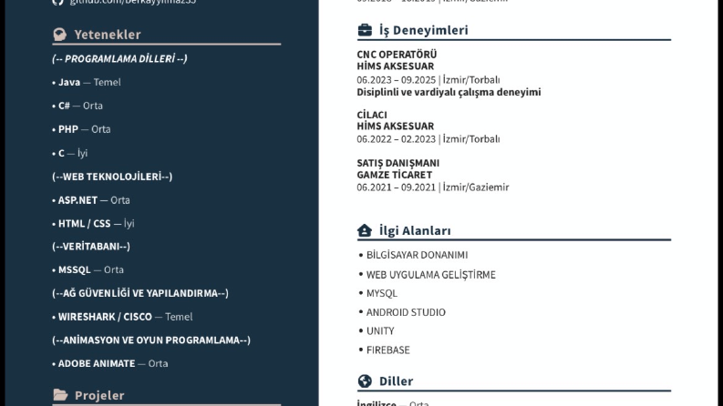Select the İş Deneyimleri heading
The height and width of the screenshot is (406, 723).
coord(424,30)
